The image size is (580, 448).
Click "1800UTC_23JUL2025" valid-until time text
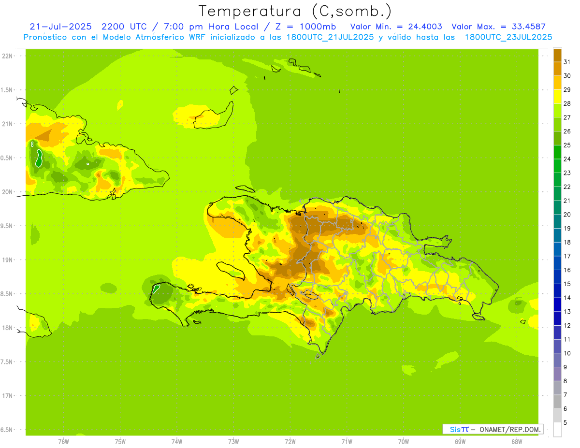508,37
